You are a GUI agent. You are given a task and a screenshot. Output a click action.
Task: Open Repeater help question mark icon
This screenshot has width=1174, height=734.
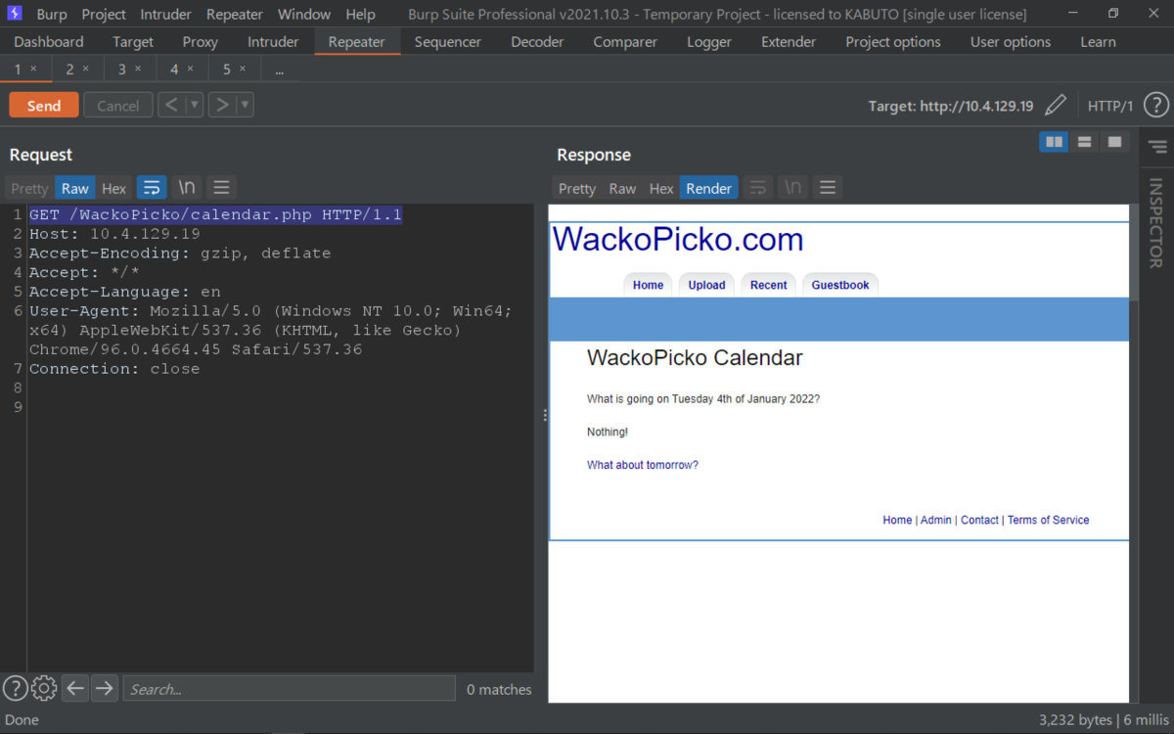point(1155,106)
